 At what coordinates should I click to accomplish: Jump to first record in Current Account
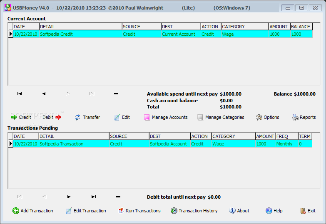[x=20, y=94]
